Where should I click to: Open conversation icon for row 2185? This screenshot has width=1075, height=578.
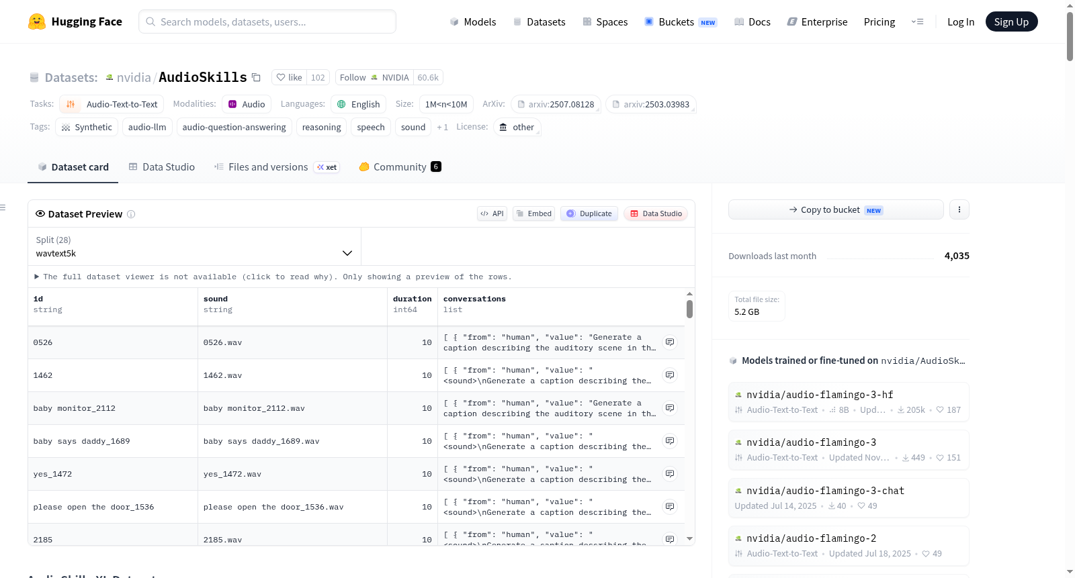(670, 539)
